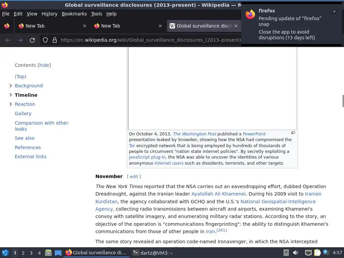This screenshot has height=258, width=344.
Task: Go to Reaction section in contents
Action: pos(25,104)
